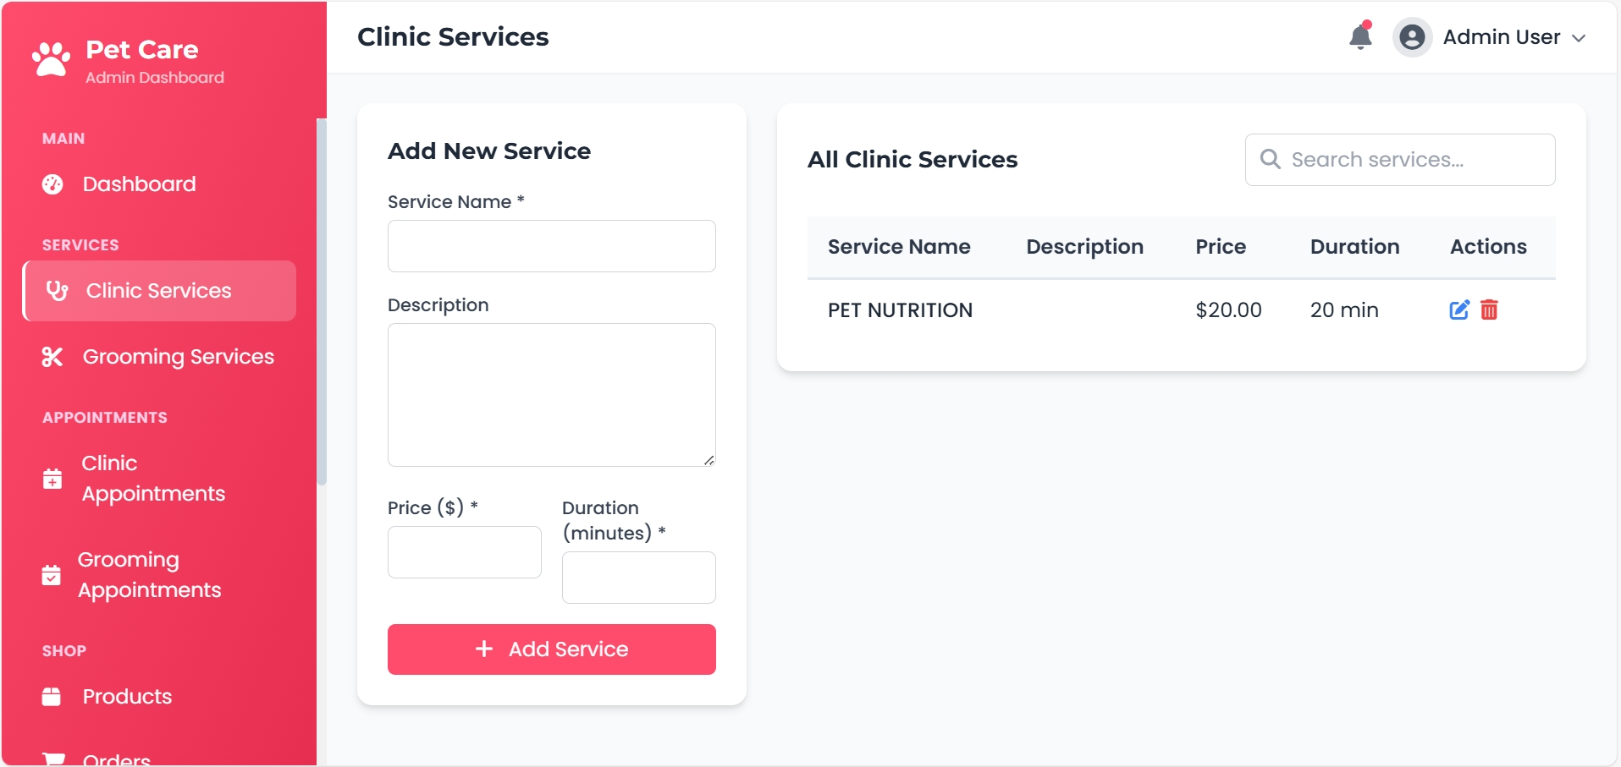The height and width of the screenshot is (767, 1621).
Task: Click the Grooming Appointments calendar-check icon
Action: (52, 575)
